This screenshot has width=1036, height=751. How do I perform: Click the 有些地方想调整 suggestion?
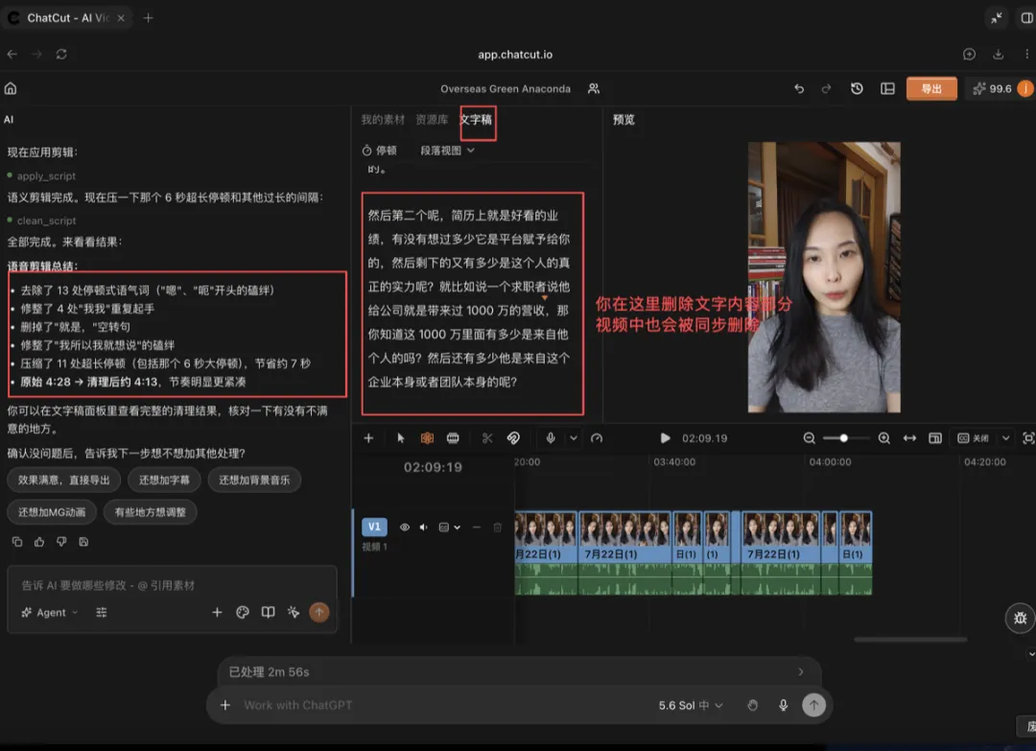(150, 512)
